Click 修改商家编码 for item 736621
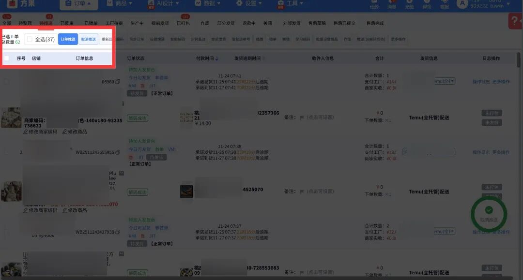This screenshot has height=280, width=523. 40,132
